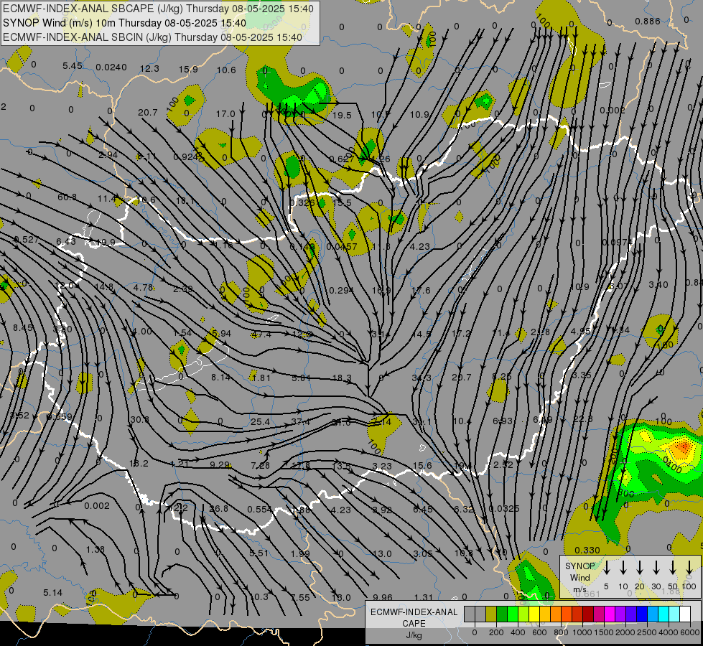This screenshot has height=646, width=703.
Task: Click the map value 0.886
Action: point(648,21)
